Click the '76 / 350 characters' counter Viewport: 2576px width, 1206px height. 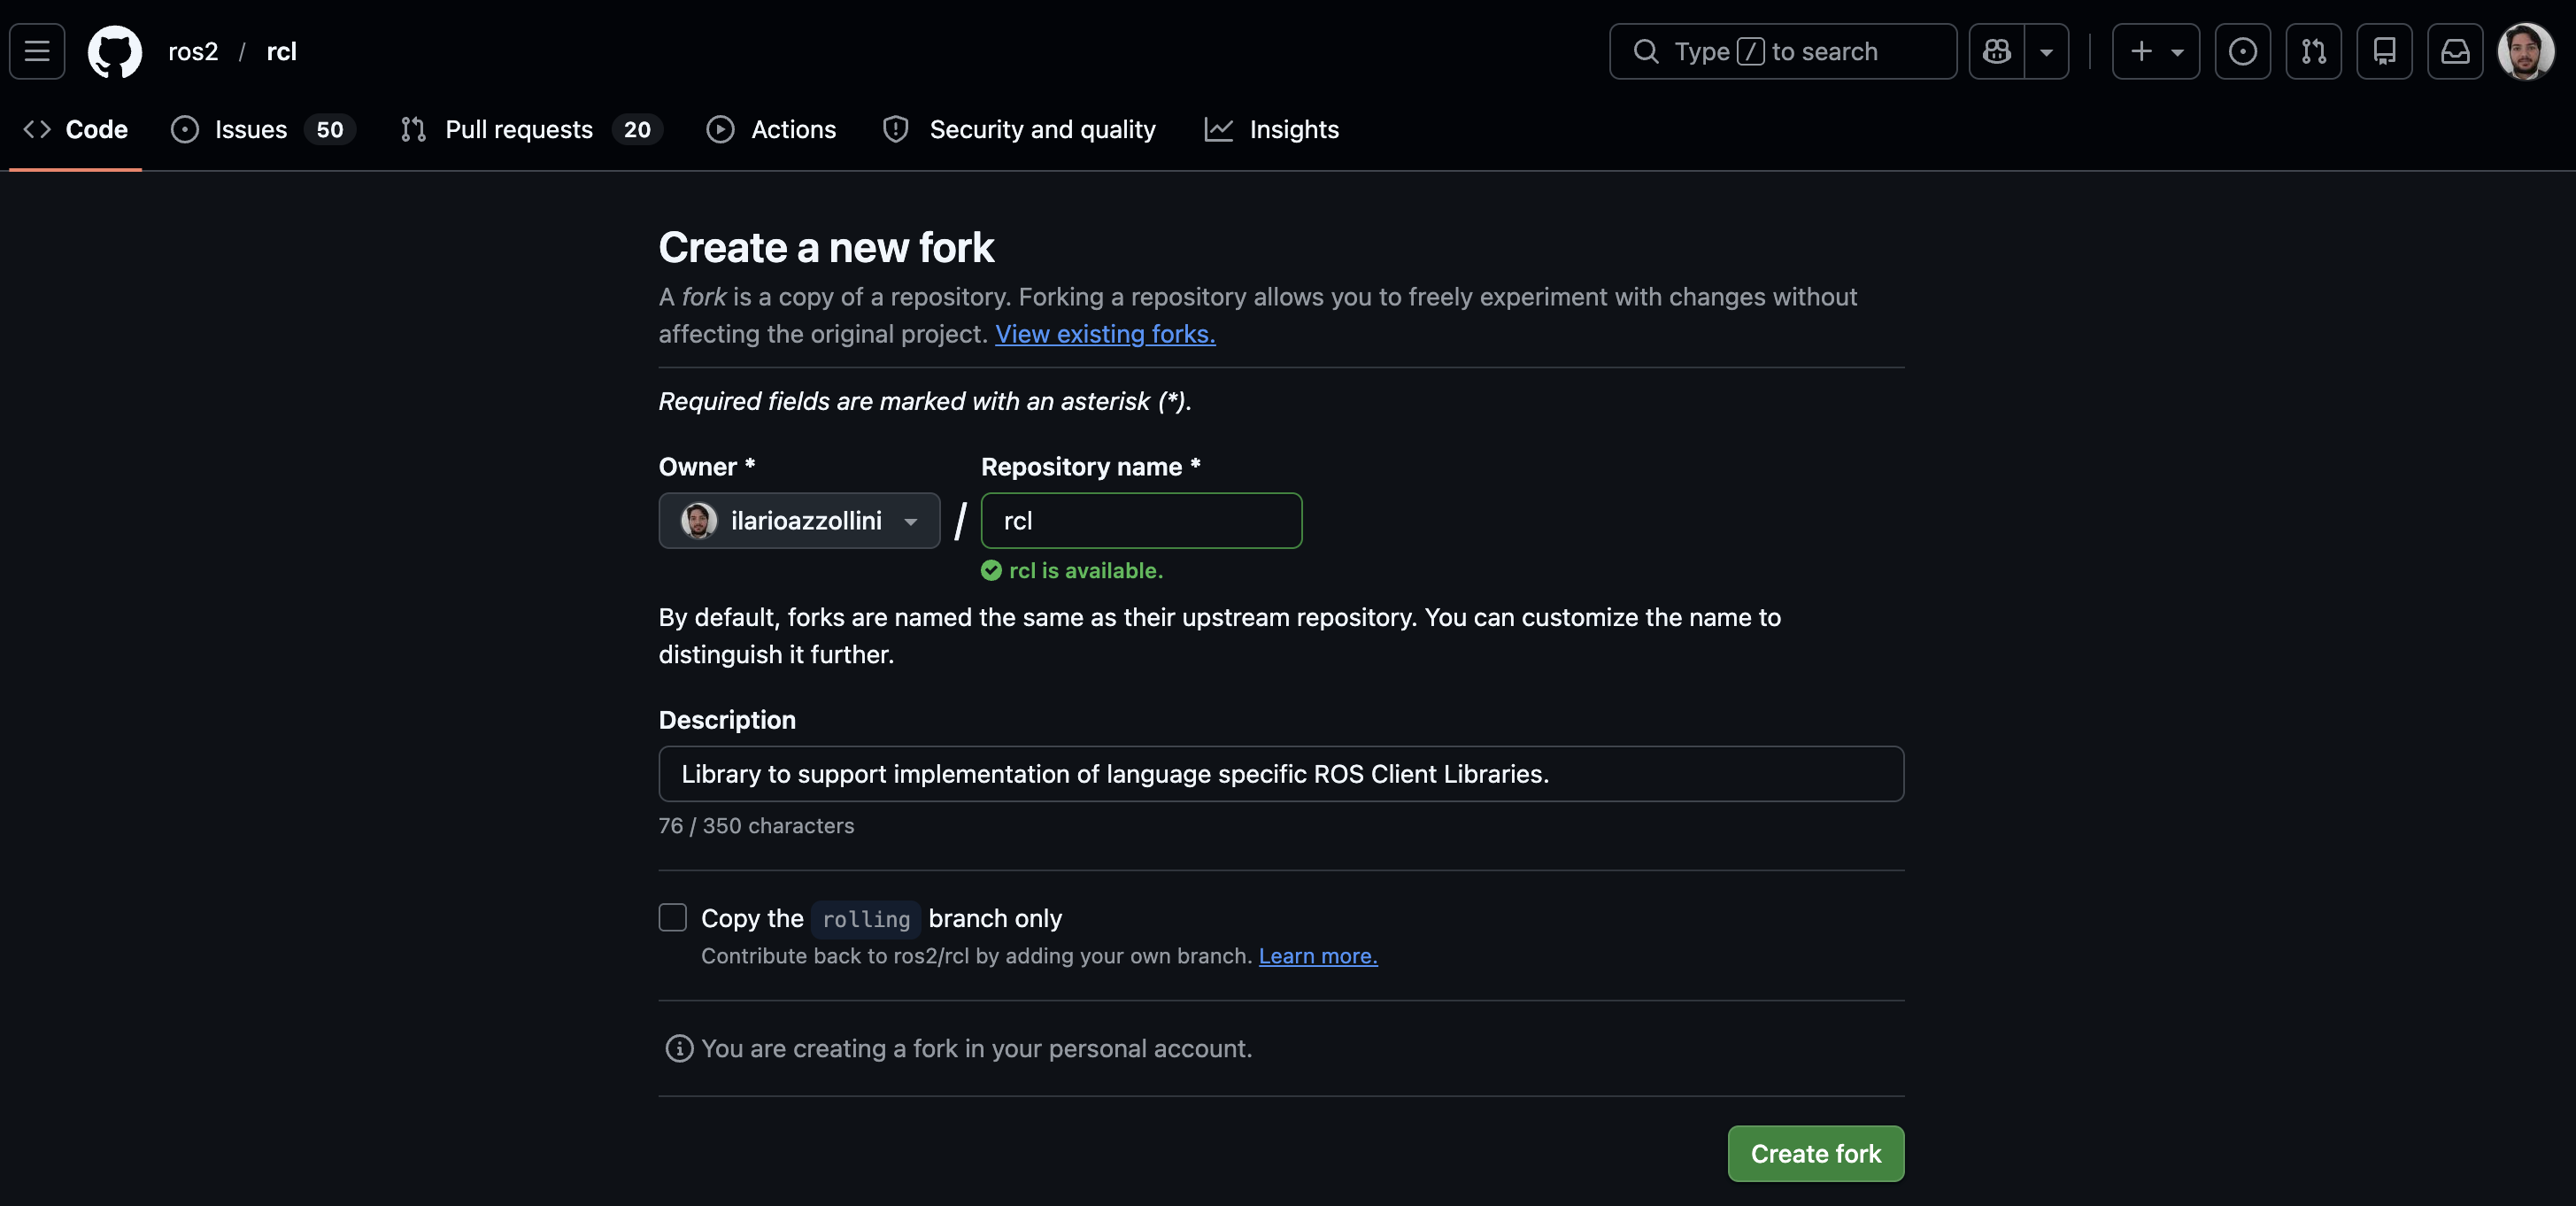756,826
